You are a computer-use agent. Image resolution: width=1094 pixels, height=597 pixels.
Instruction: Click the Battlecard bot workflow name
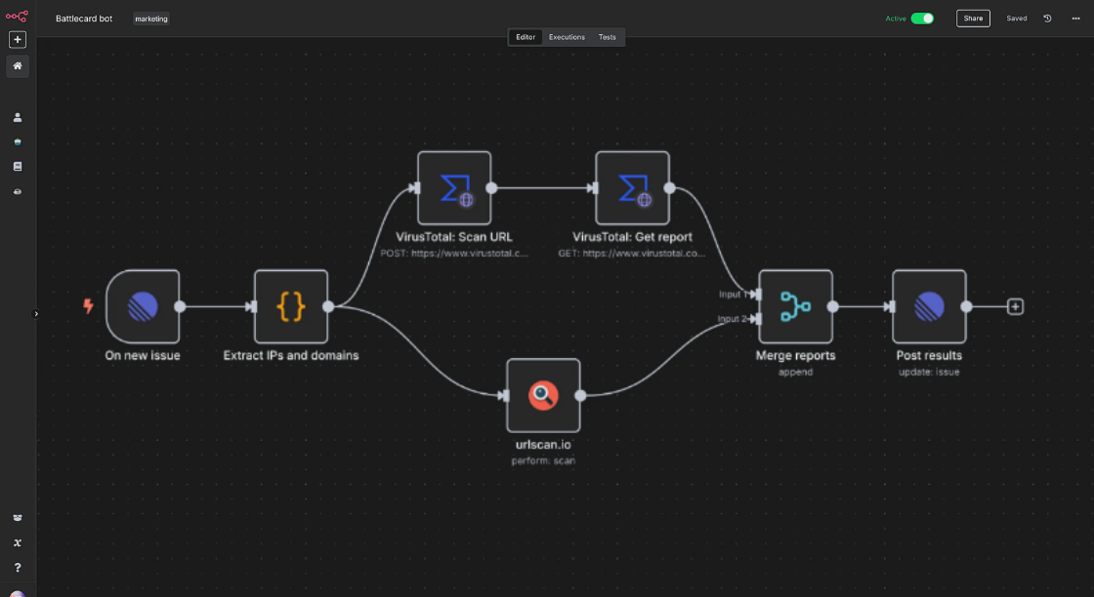pos(84,19)
